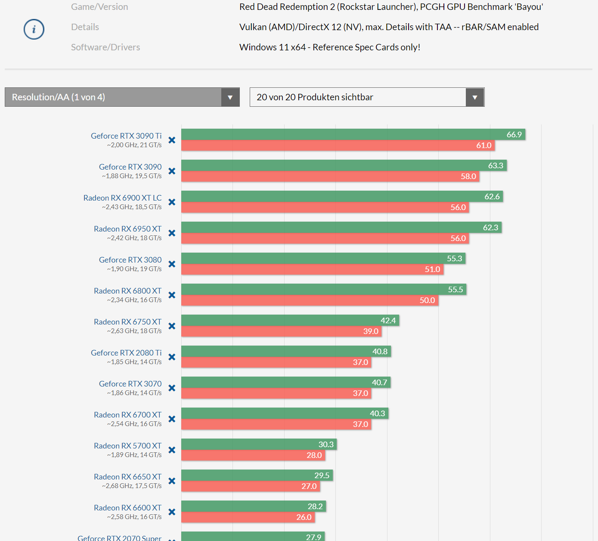Click the green 66.9 bar for RTX 3090 Ti

pos(353,134)
